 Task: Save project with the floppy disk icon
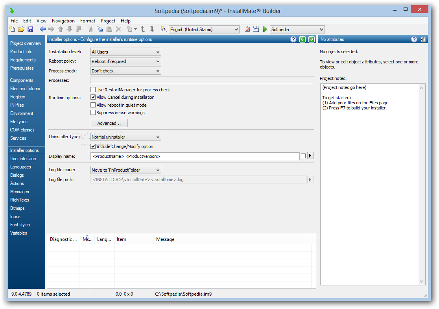31,29
